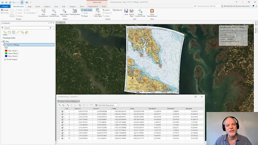Switch to the Raster Layer Data tab
Image resolution: width=258 pixels, height=145 pixels.
104,6
